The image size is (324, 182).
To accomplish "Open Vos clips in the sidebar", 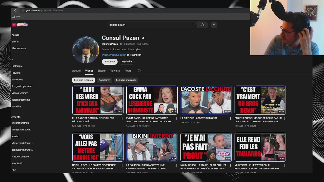I will point(16,107).
